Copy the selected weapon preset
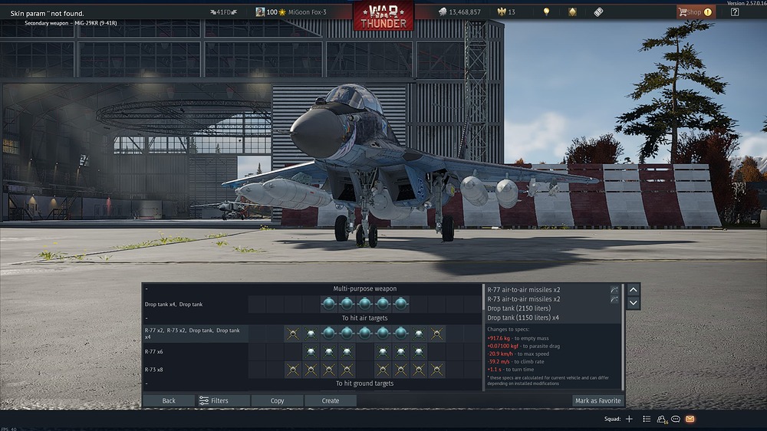 [x=278, y=400]
